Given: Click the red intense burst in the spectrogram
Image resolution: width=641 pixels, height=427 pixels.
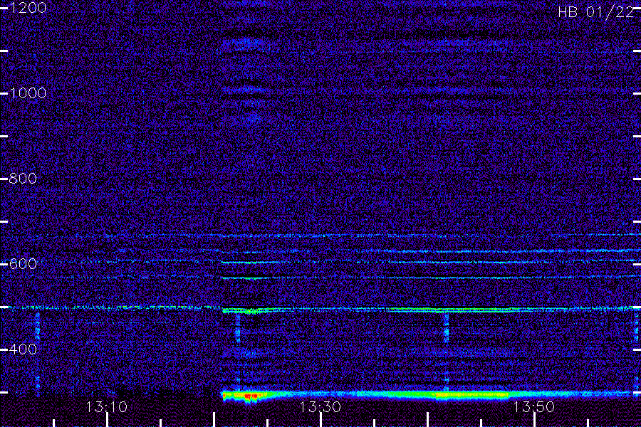Looking at the screenshot, I should coord(251,396).
